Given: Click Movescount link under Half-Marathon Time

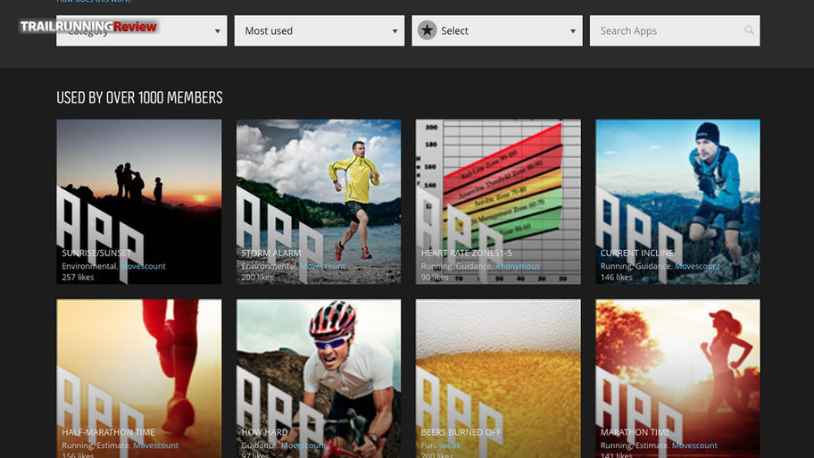Looking at the screenshot, I should point(155,445).
